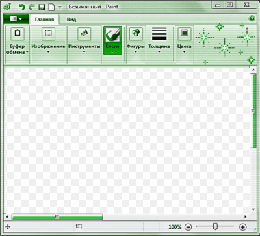Zoom in with the plus button
This screenshot has width=260, height=236.
[x=243, y=227]
